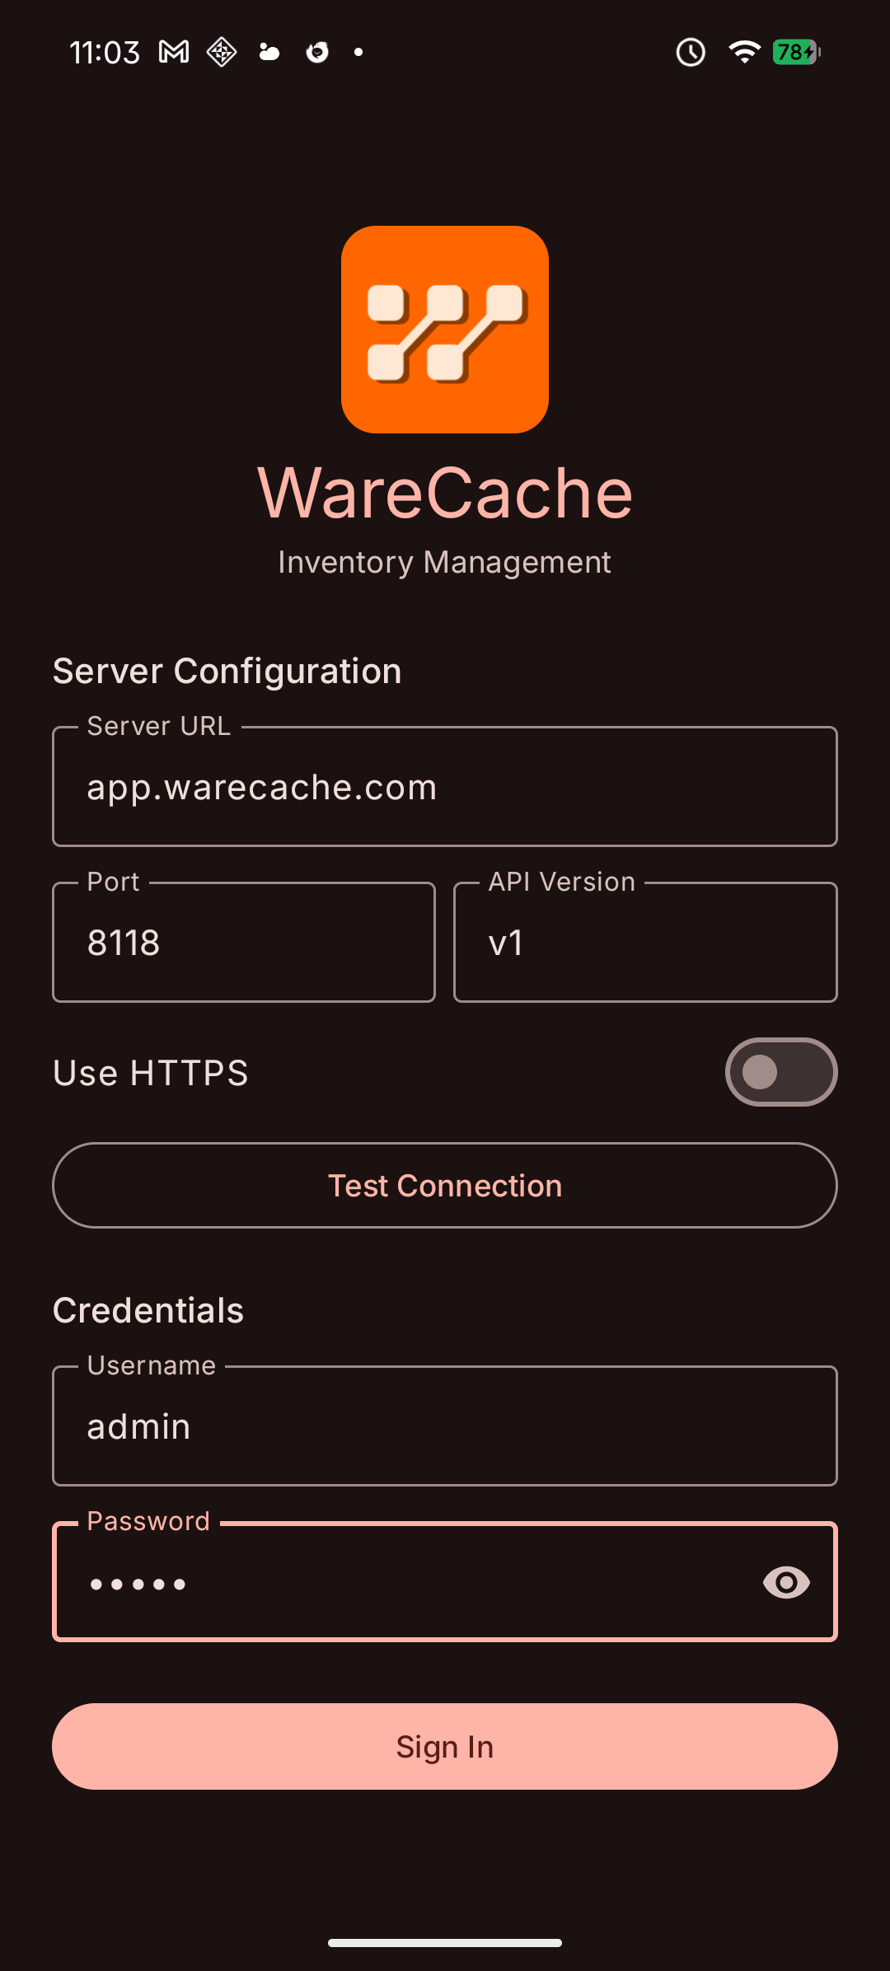Tap the Sign In button
This screenshot has height=1971, width=890.
point(445,1746)
